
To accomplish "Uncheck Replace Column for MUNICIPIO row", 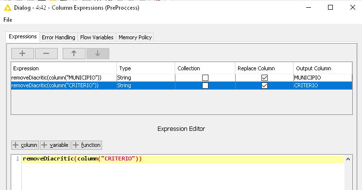I will [264, 78].
